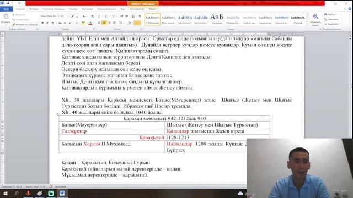The width and height of the screenshot is (353, 198).
Task: Decrease font size with the shrink font icon
Action: pos(77,16)
